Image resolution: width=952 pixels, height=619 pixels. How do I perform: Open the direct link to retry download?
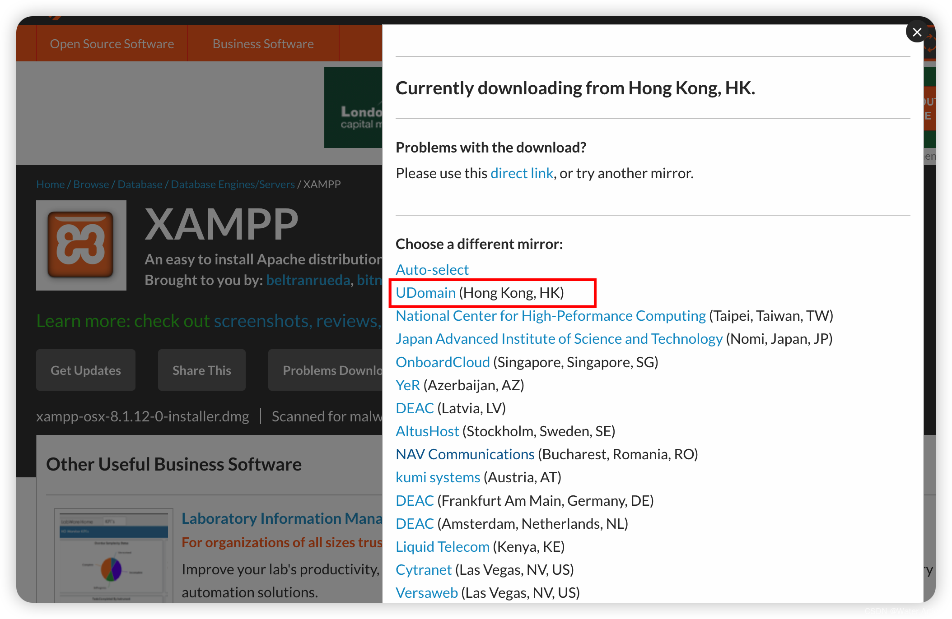point(522,173)
